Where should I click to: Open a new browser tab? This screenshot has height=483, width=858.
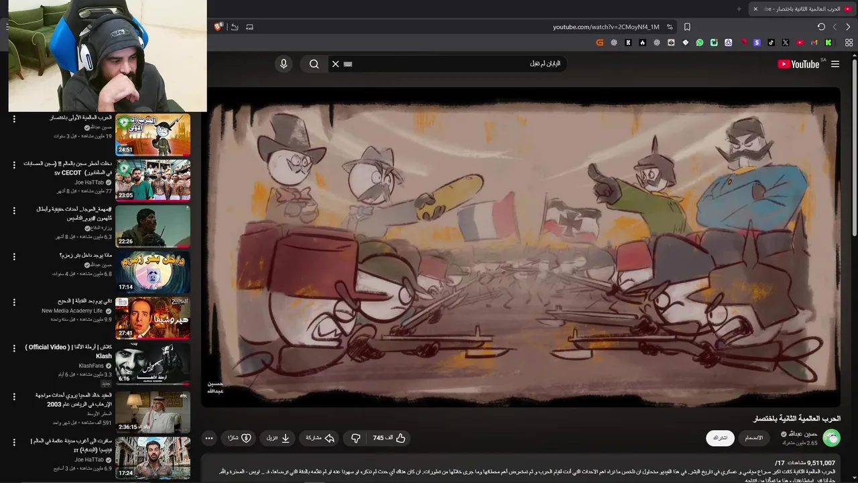click(739, 9)
